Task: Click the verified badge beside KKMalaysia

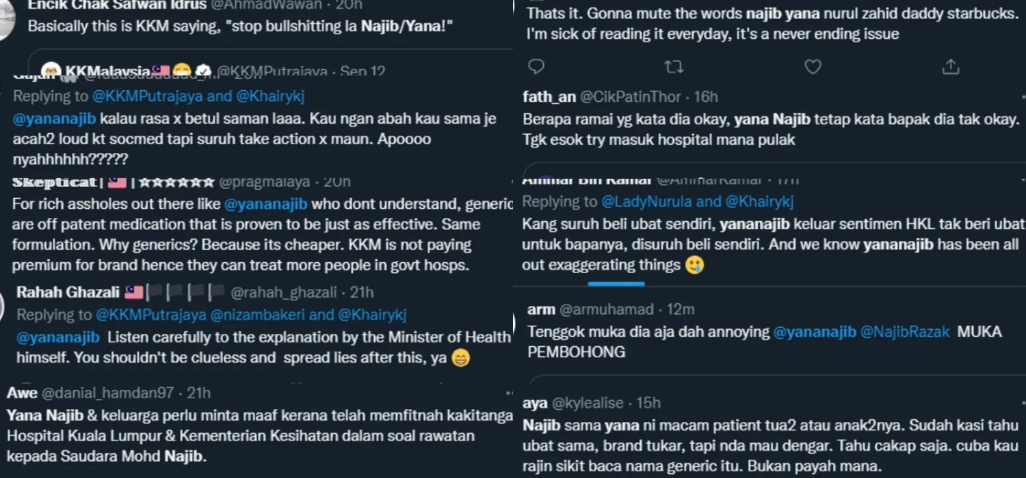Action: [202, 71]
